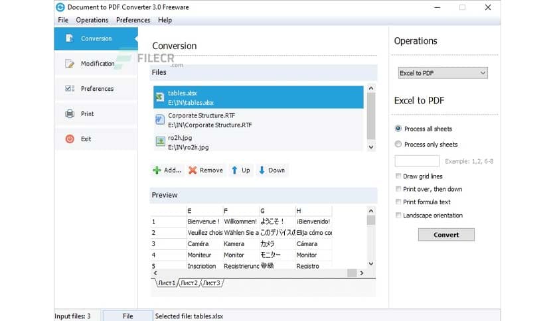
Task: Click the file list scroll up arrow
Action: point(371,88)
